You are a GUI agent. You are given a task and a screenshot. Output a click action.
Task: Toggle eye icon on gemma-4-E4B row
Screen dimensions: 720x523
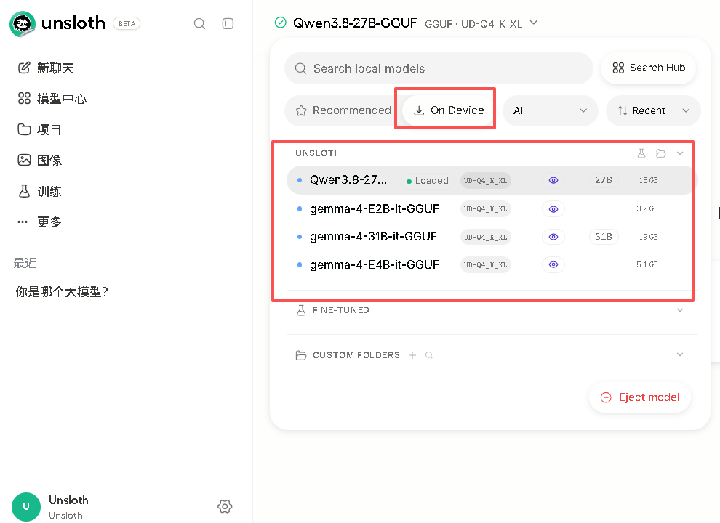(553, 264)
